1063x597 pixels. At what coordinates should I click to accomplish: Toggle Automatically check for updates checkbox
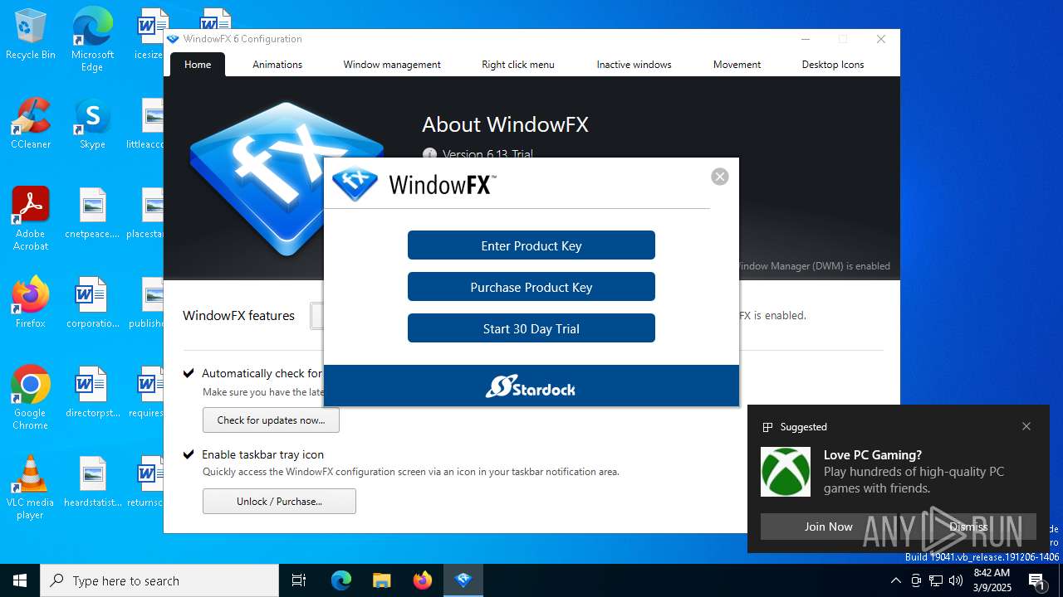[x=189, y=373]
